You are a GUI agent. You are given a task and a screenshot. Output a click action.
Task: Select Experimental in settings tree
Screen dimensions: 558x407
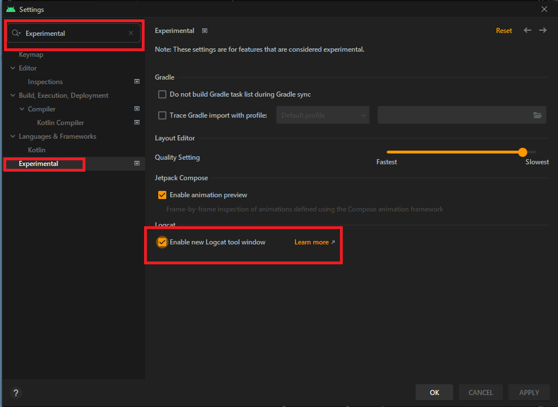coord(39,164)
